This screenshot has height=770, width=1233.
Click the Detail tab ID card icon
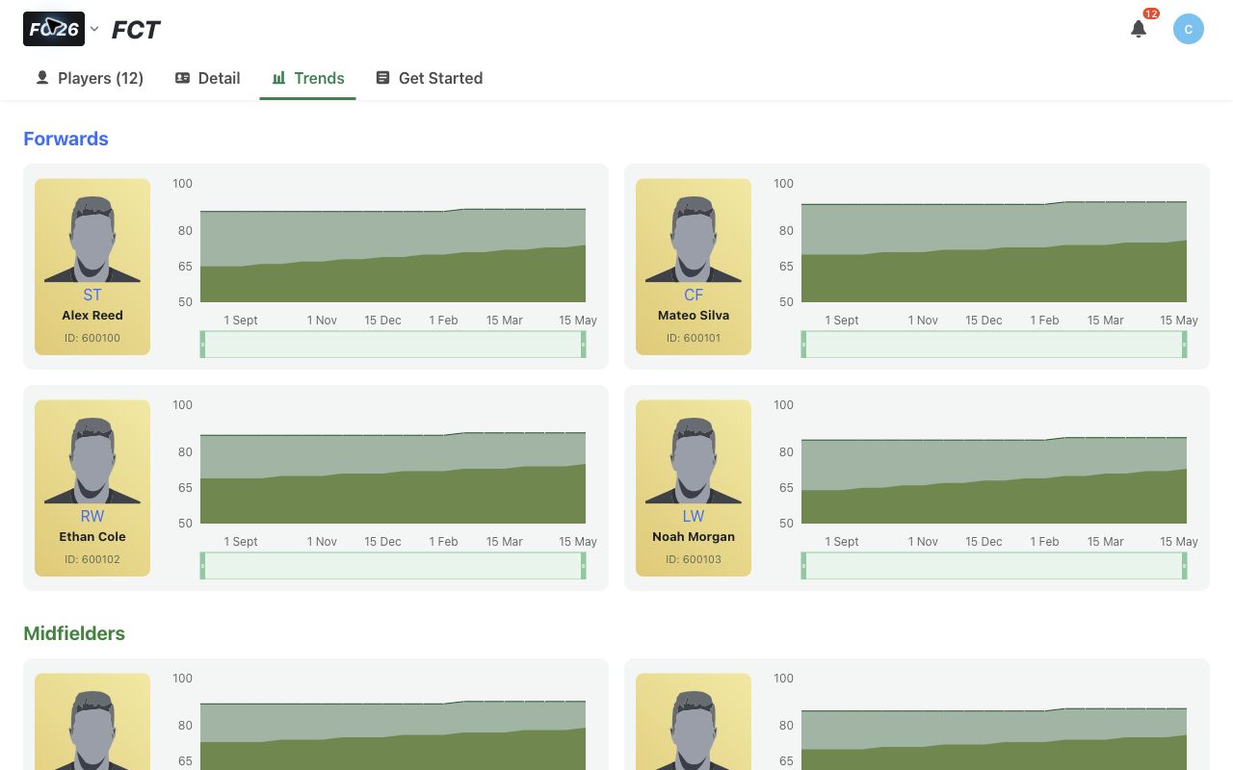click(182, 78)
